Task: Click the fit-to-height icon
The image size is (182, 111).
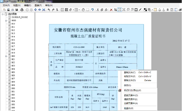Action: point(35,10)
